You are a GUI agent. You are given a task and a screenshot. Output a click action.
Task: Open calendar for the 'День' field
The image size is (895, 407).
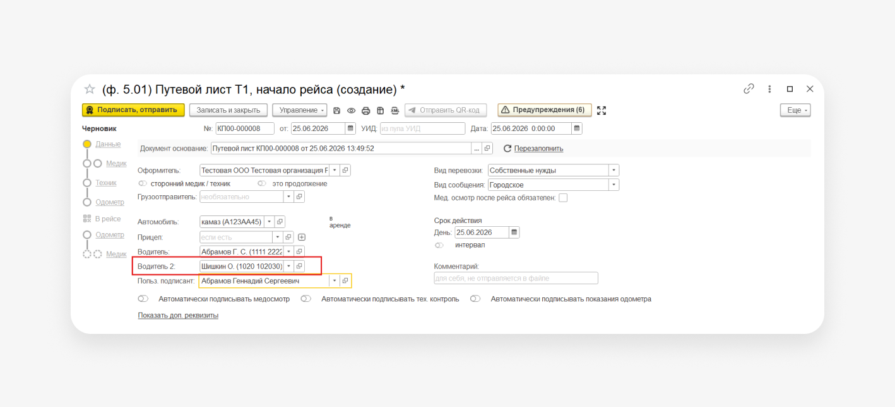pyautogui.click(x=514, y=232)
